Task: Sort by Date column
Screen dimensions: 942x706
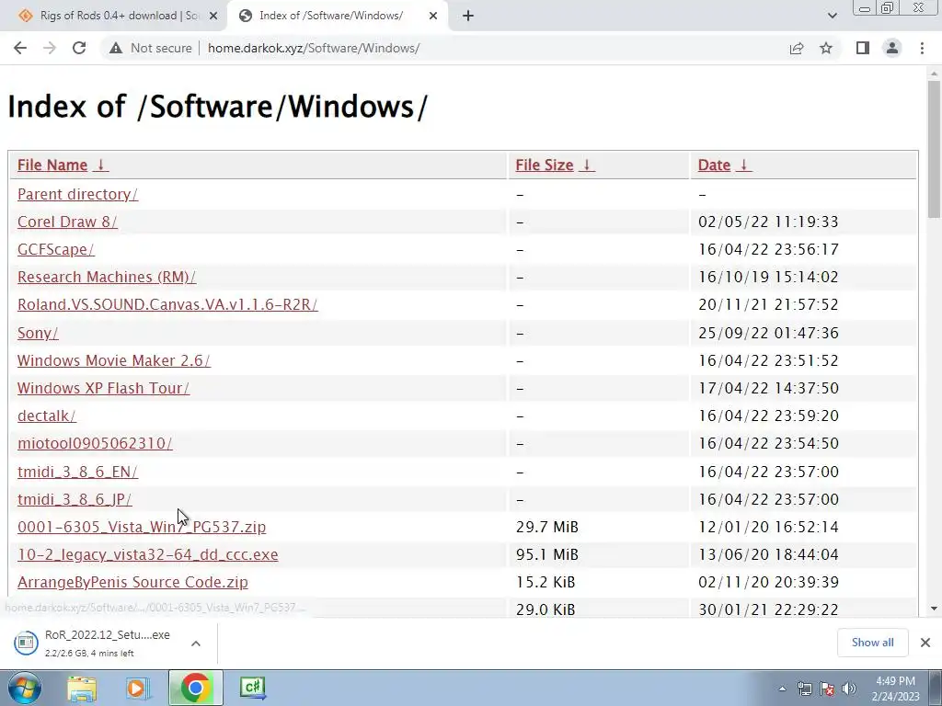Action: click(x=725, y=165)
